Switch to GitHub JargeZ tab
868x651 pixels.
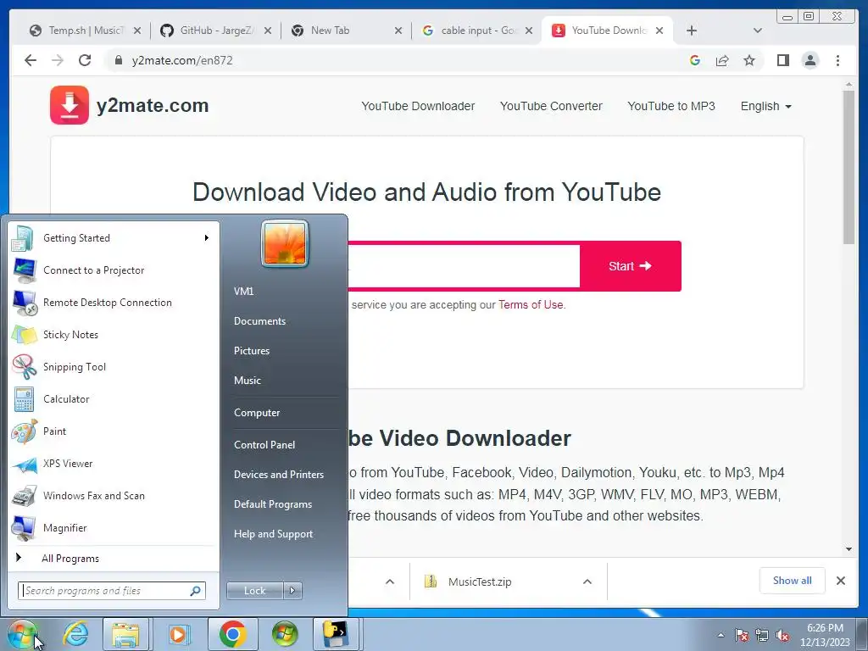pos(216,31)
